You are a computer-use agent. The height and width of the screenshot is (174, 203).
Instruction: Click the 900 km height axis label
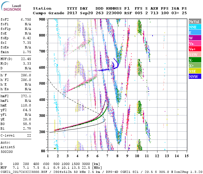pyautogui.click(x=43, y=19)
